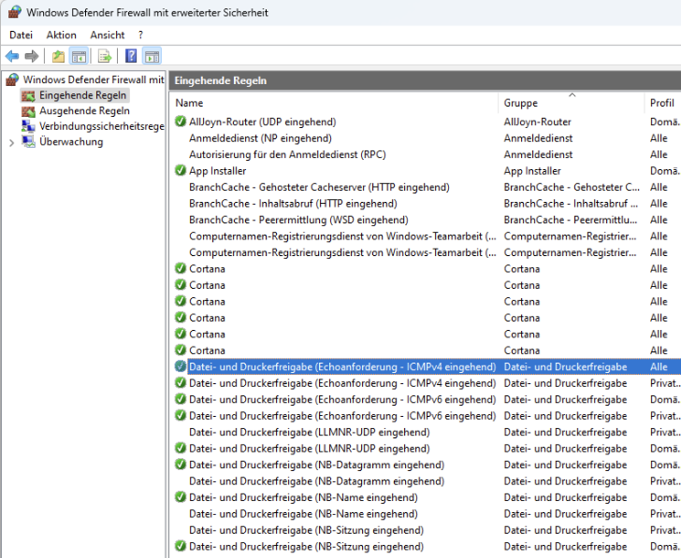
Task: Click the Überwachung tree icon
Action: click(29, 142)
